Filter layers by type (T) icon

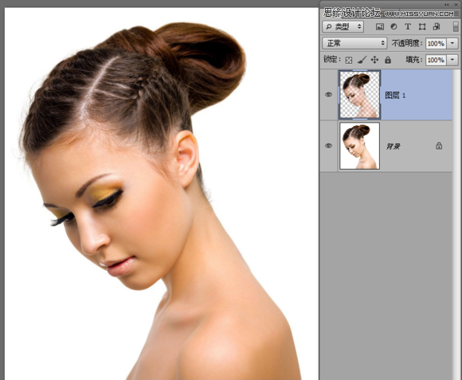point(408,27)
